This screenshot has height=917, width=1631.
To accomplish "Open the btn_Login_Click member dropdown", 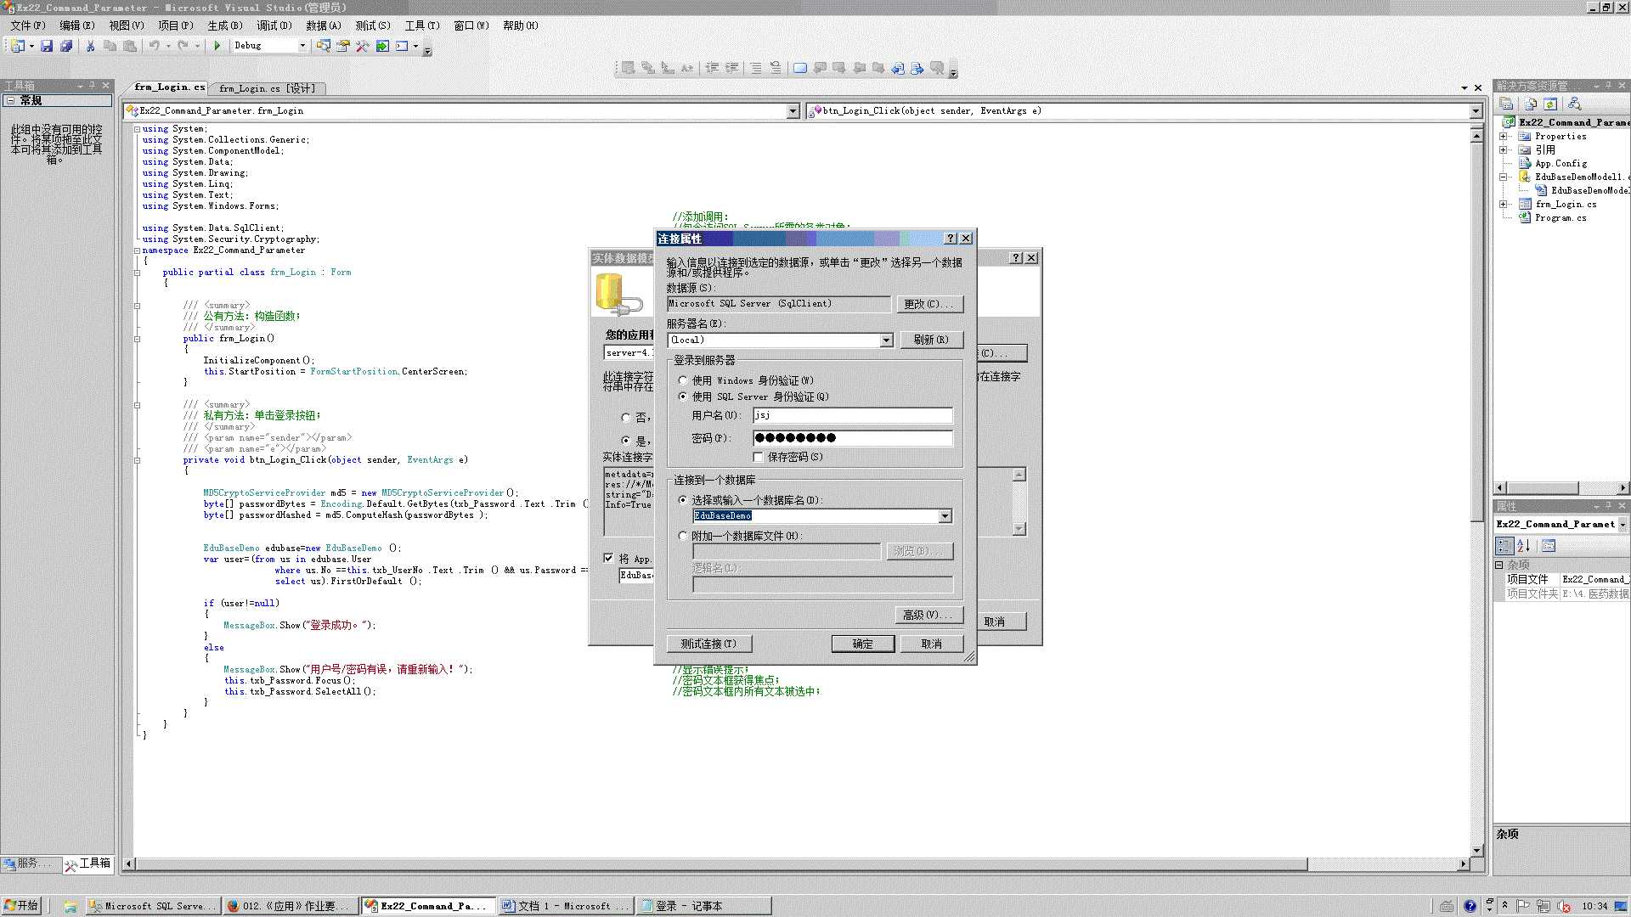I will 1476,111.
